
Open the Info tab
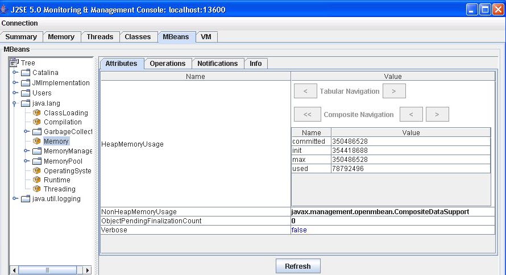point(256,64)
